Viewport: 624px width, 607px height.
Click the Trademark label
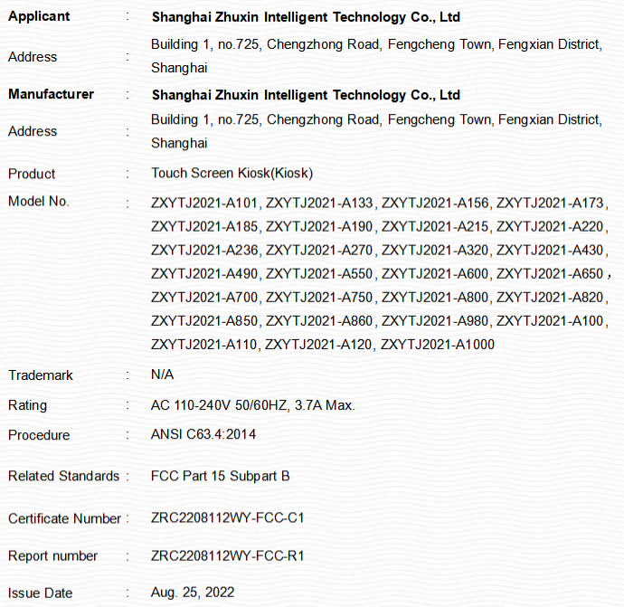tap(41, 375)
